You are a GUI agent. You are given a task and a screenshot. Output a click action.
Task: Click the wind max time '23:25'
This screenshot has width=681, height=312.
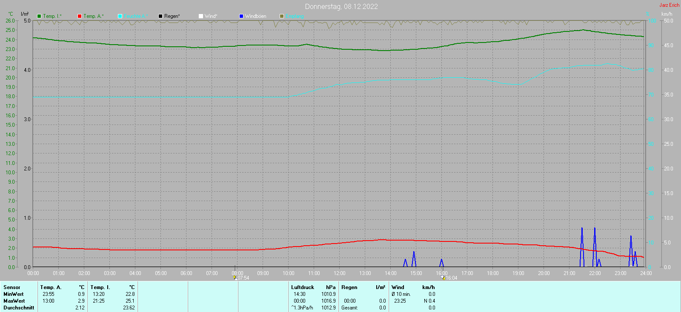400,301
